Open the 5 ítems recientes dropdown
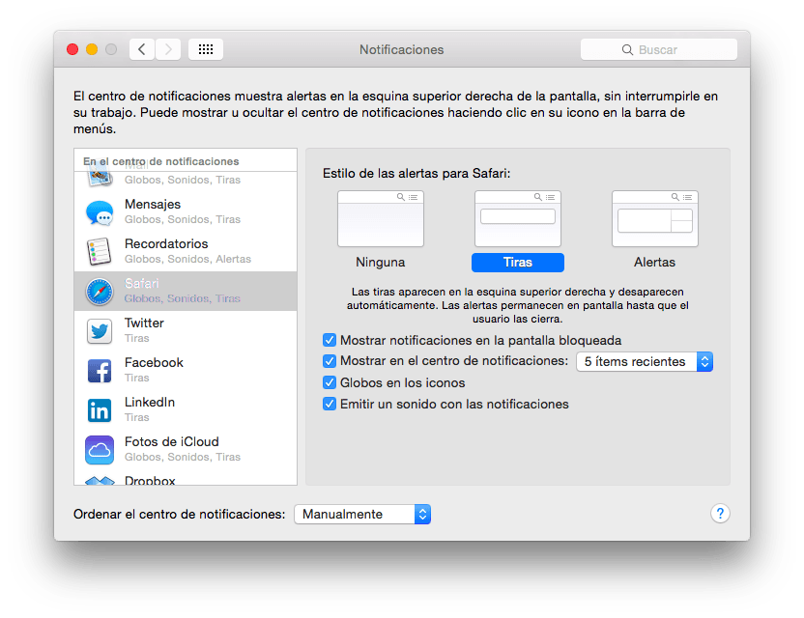The width and height of the screenshot is (804, 618). 645,362
